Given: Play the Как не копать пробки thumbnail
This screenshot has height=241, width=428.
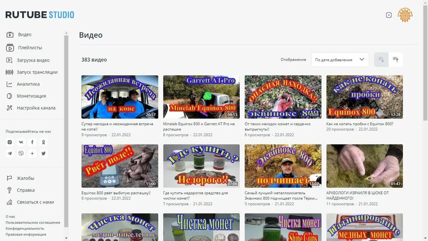Looking at the screenshot, I should click(364, 97).
